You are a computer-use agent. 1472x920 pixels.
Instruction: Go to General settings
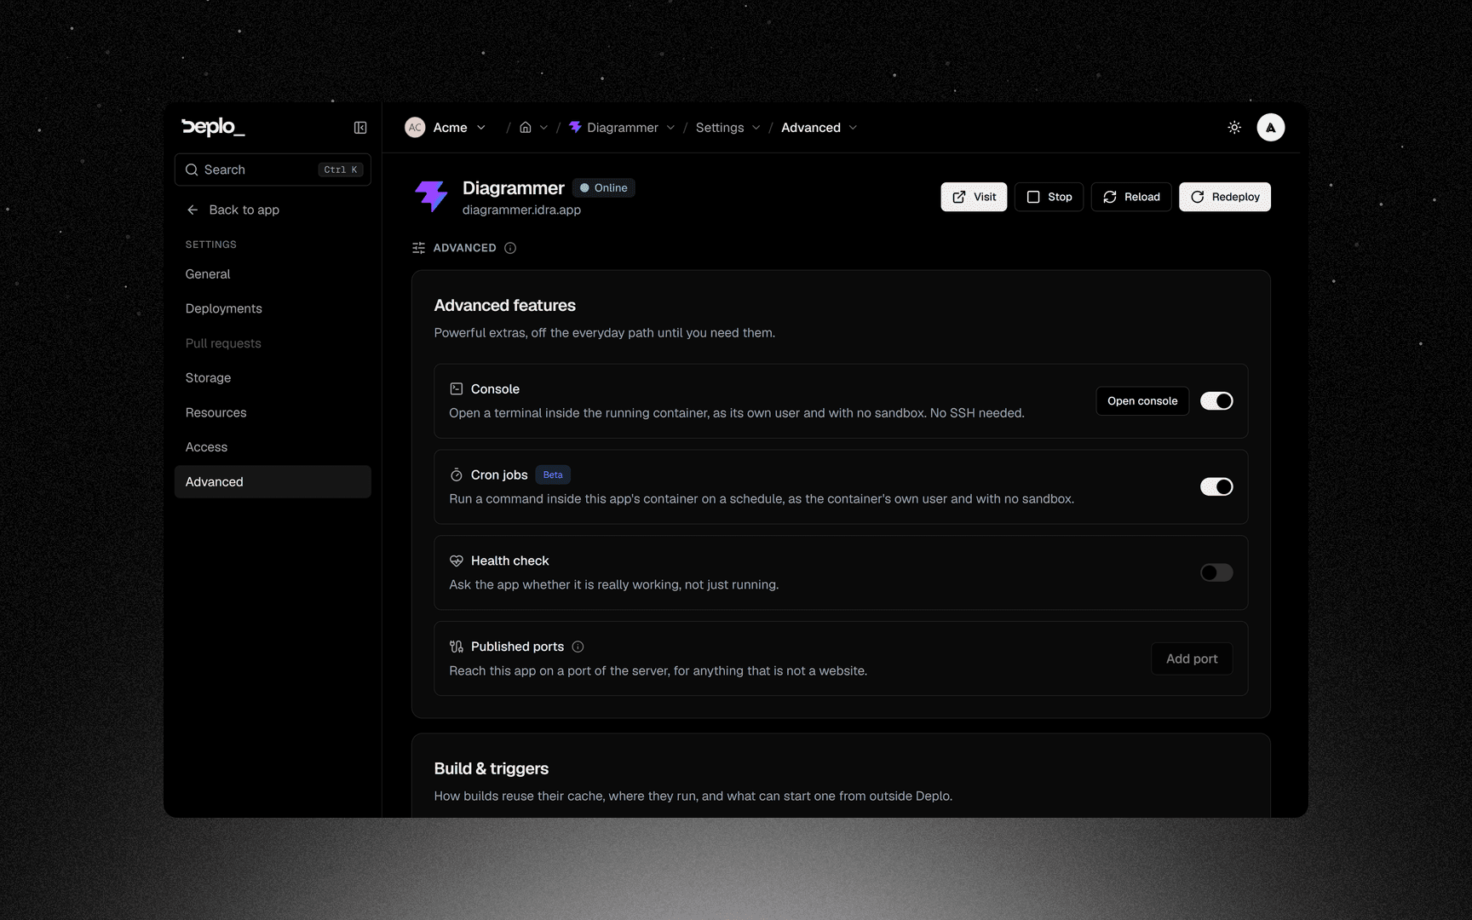tap(273, 274)
